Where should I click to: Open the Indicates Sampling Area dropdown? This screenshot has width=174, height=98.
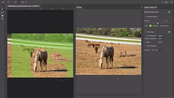pyautogui.click(x=165, y=26)
